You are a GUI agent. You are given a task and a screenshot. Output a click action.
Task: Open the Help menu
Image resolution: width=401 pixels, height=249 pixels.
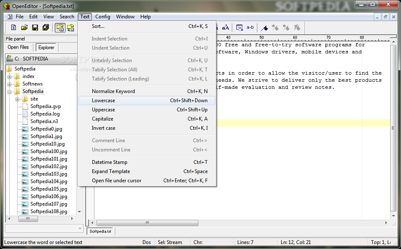pyautogui.click(x=145, y=17)
